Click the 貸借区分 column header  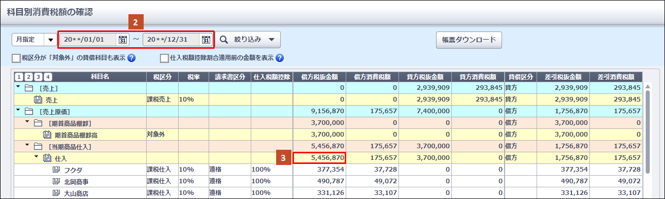(520, 77)
